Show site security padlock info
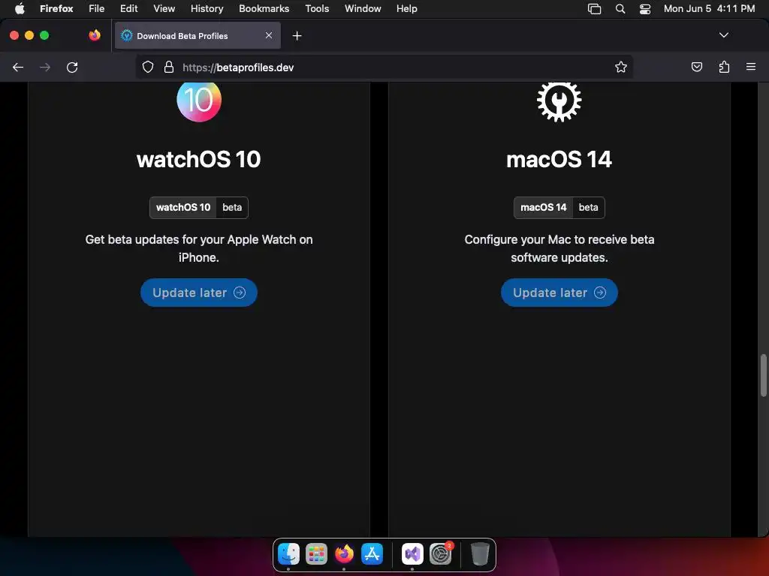Viewport: 769px width, 576px height. pyautogui.click(x=169, y=67)
